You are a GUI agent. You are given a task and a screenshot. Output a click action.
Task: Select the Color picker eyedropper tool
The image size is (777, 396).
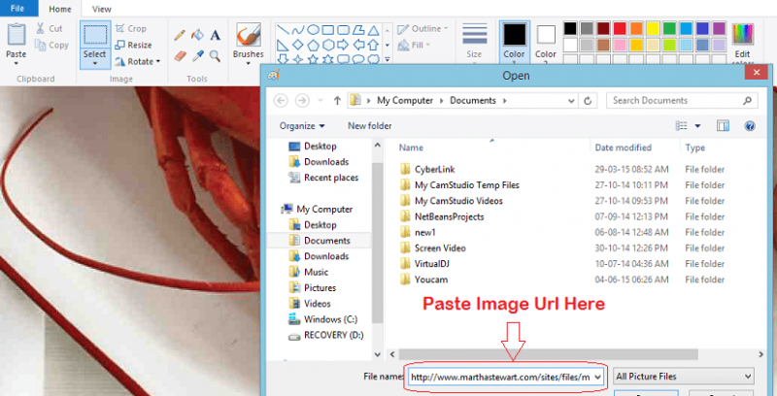[x=198, y=55]
